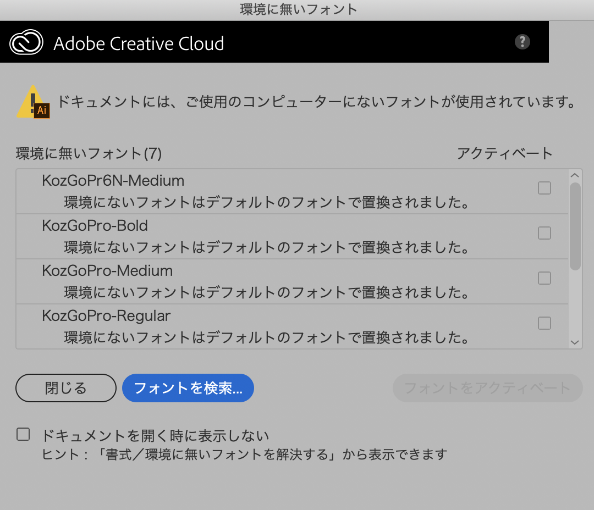Viewport: 594px width, 510px height.
Task: Select the KozGoPro-Bold font row
Action: [x=292, y=237]
